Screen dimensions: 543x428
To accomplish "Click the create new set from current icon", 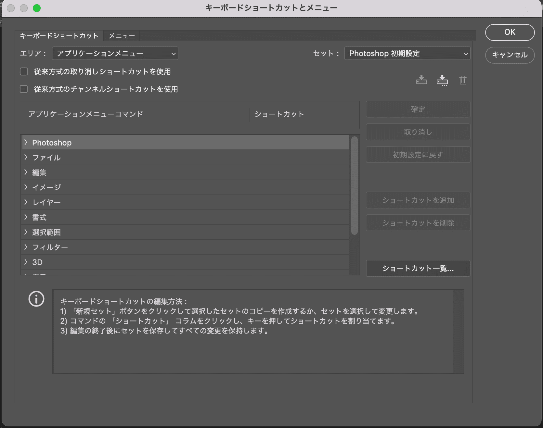I will pos(442,80).
